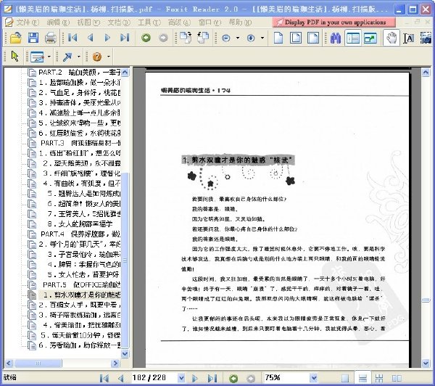The image size is (435, 386).
Task: Click green previous view button in status bar
Action: [x=233, y=378]
